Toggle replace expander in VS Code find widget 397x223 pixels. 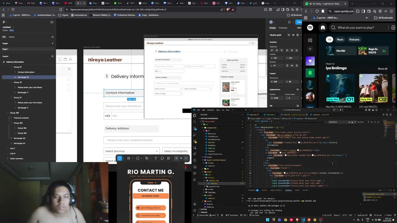pos(326,122)
